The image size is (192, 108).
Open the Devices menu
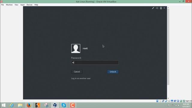(x=29, y=5)
